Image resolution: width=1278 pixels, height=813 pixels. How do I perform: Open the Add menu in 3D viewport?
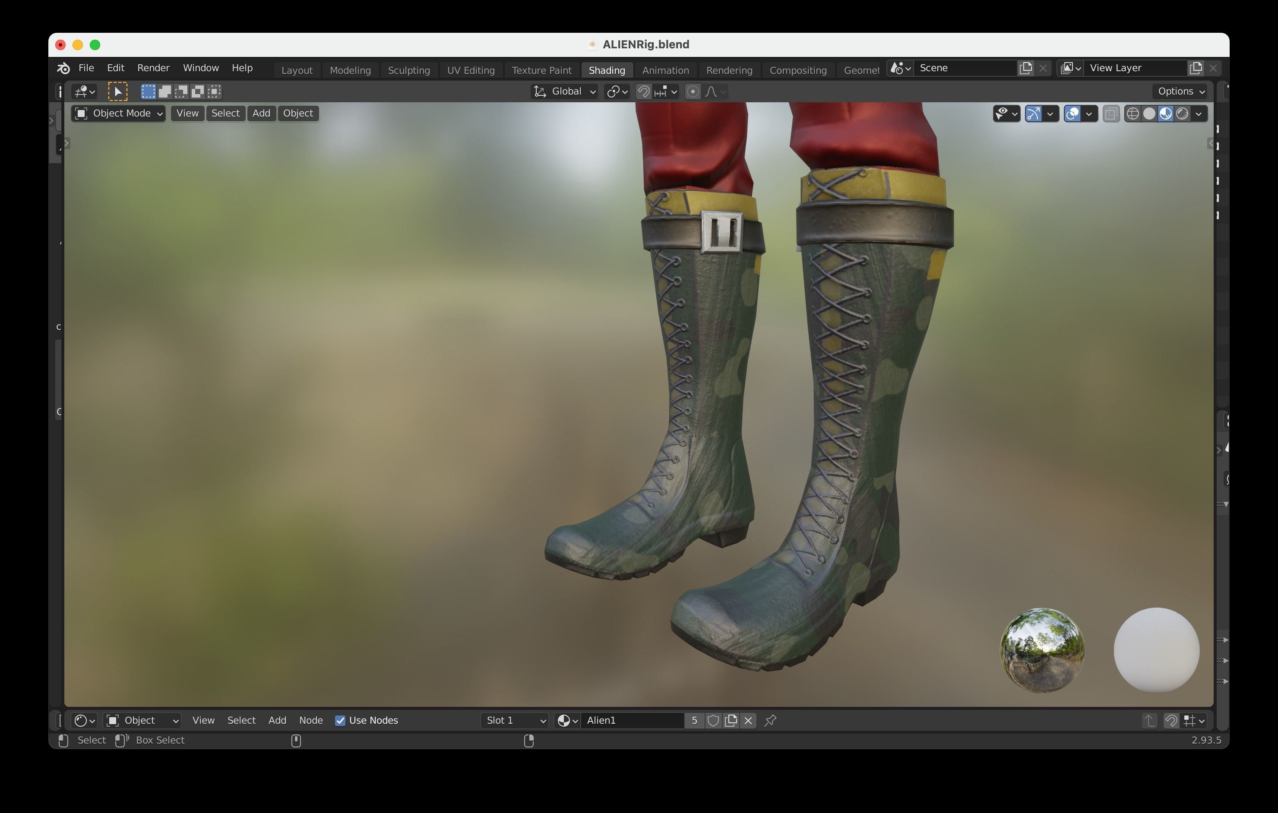[x=261, y=113]
